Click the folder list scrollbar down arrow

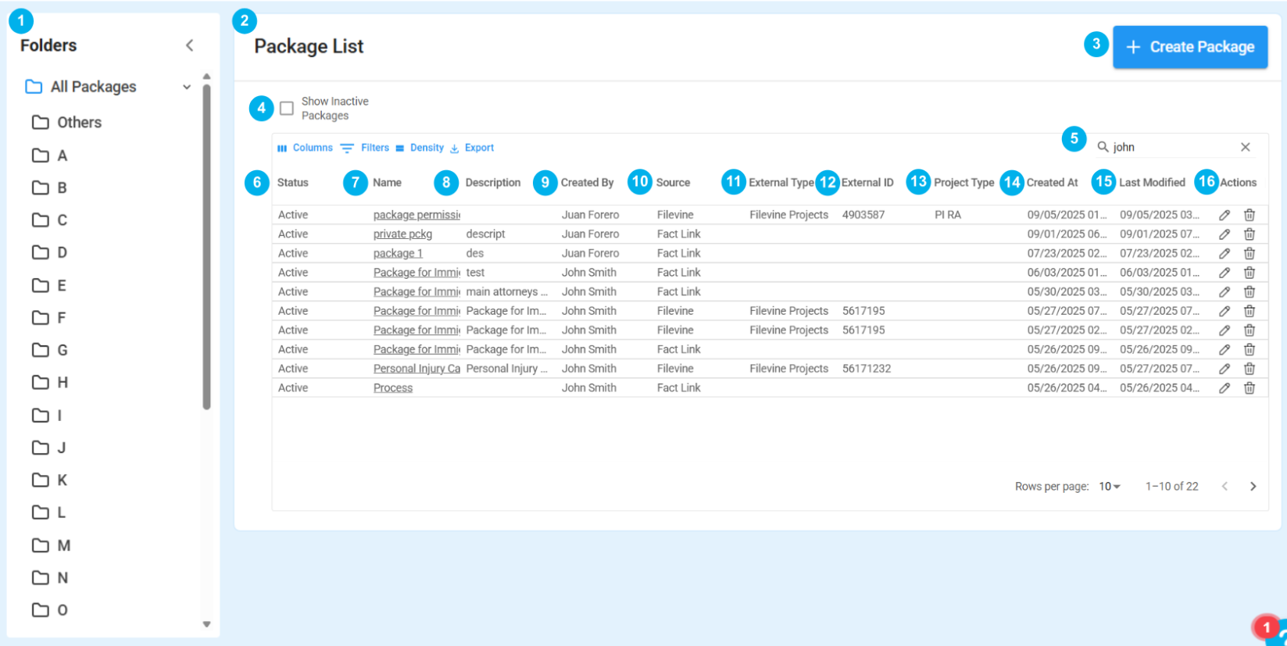[x=206, y=624]
